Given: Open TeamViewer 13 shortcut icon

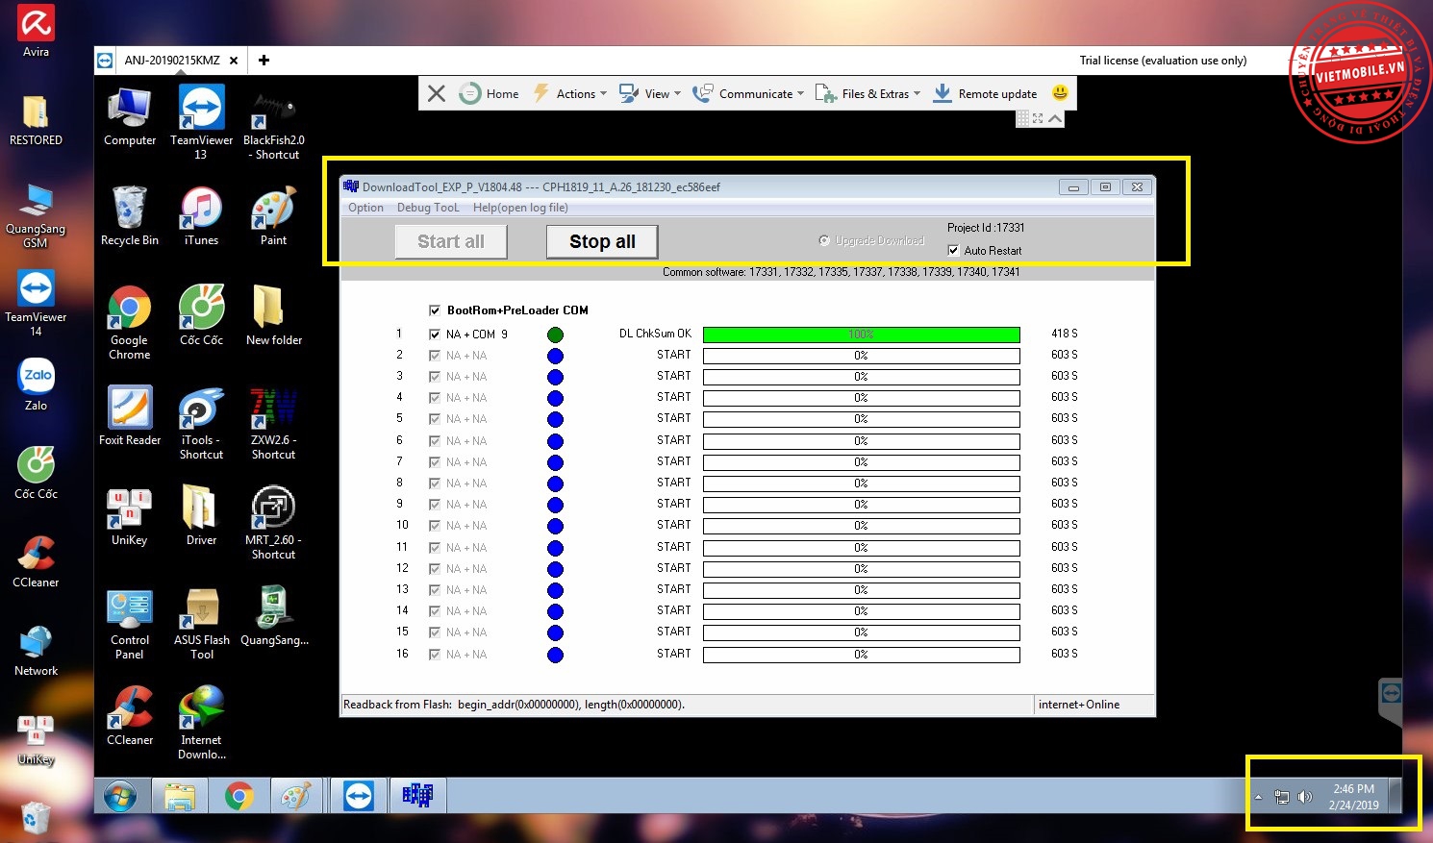Looking at the screenshot, I should [201, 121].
